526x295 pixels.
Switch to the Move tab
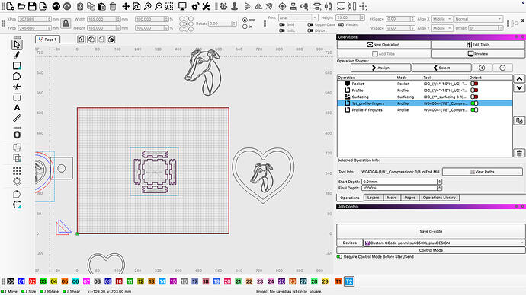click(392, 198)
